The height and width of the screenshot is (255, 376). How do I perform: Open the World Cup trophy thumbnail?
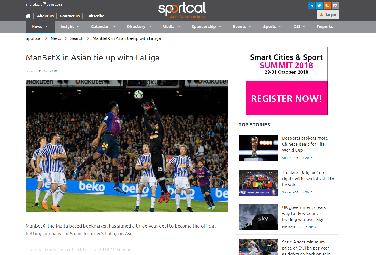pos(258,148)
